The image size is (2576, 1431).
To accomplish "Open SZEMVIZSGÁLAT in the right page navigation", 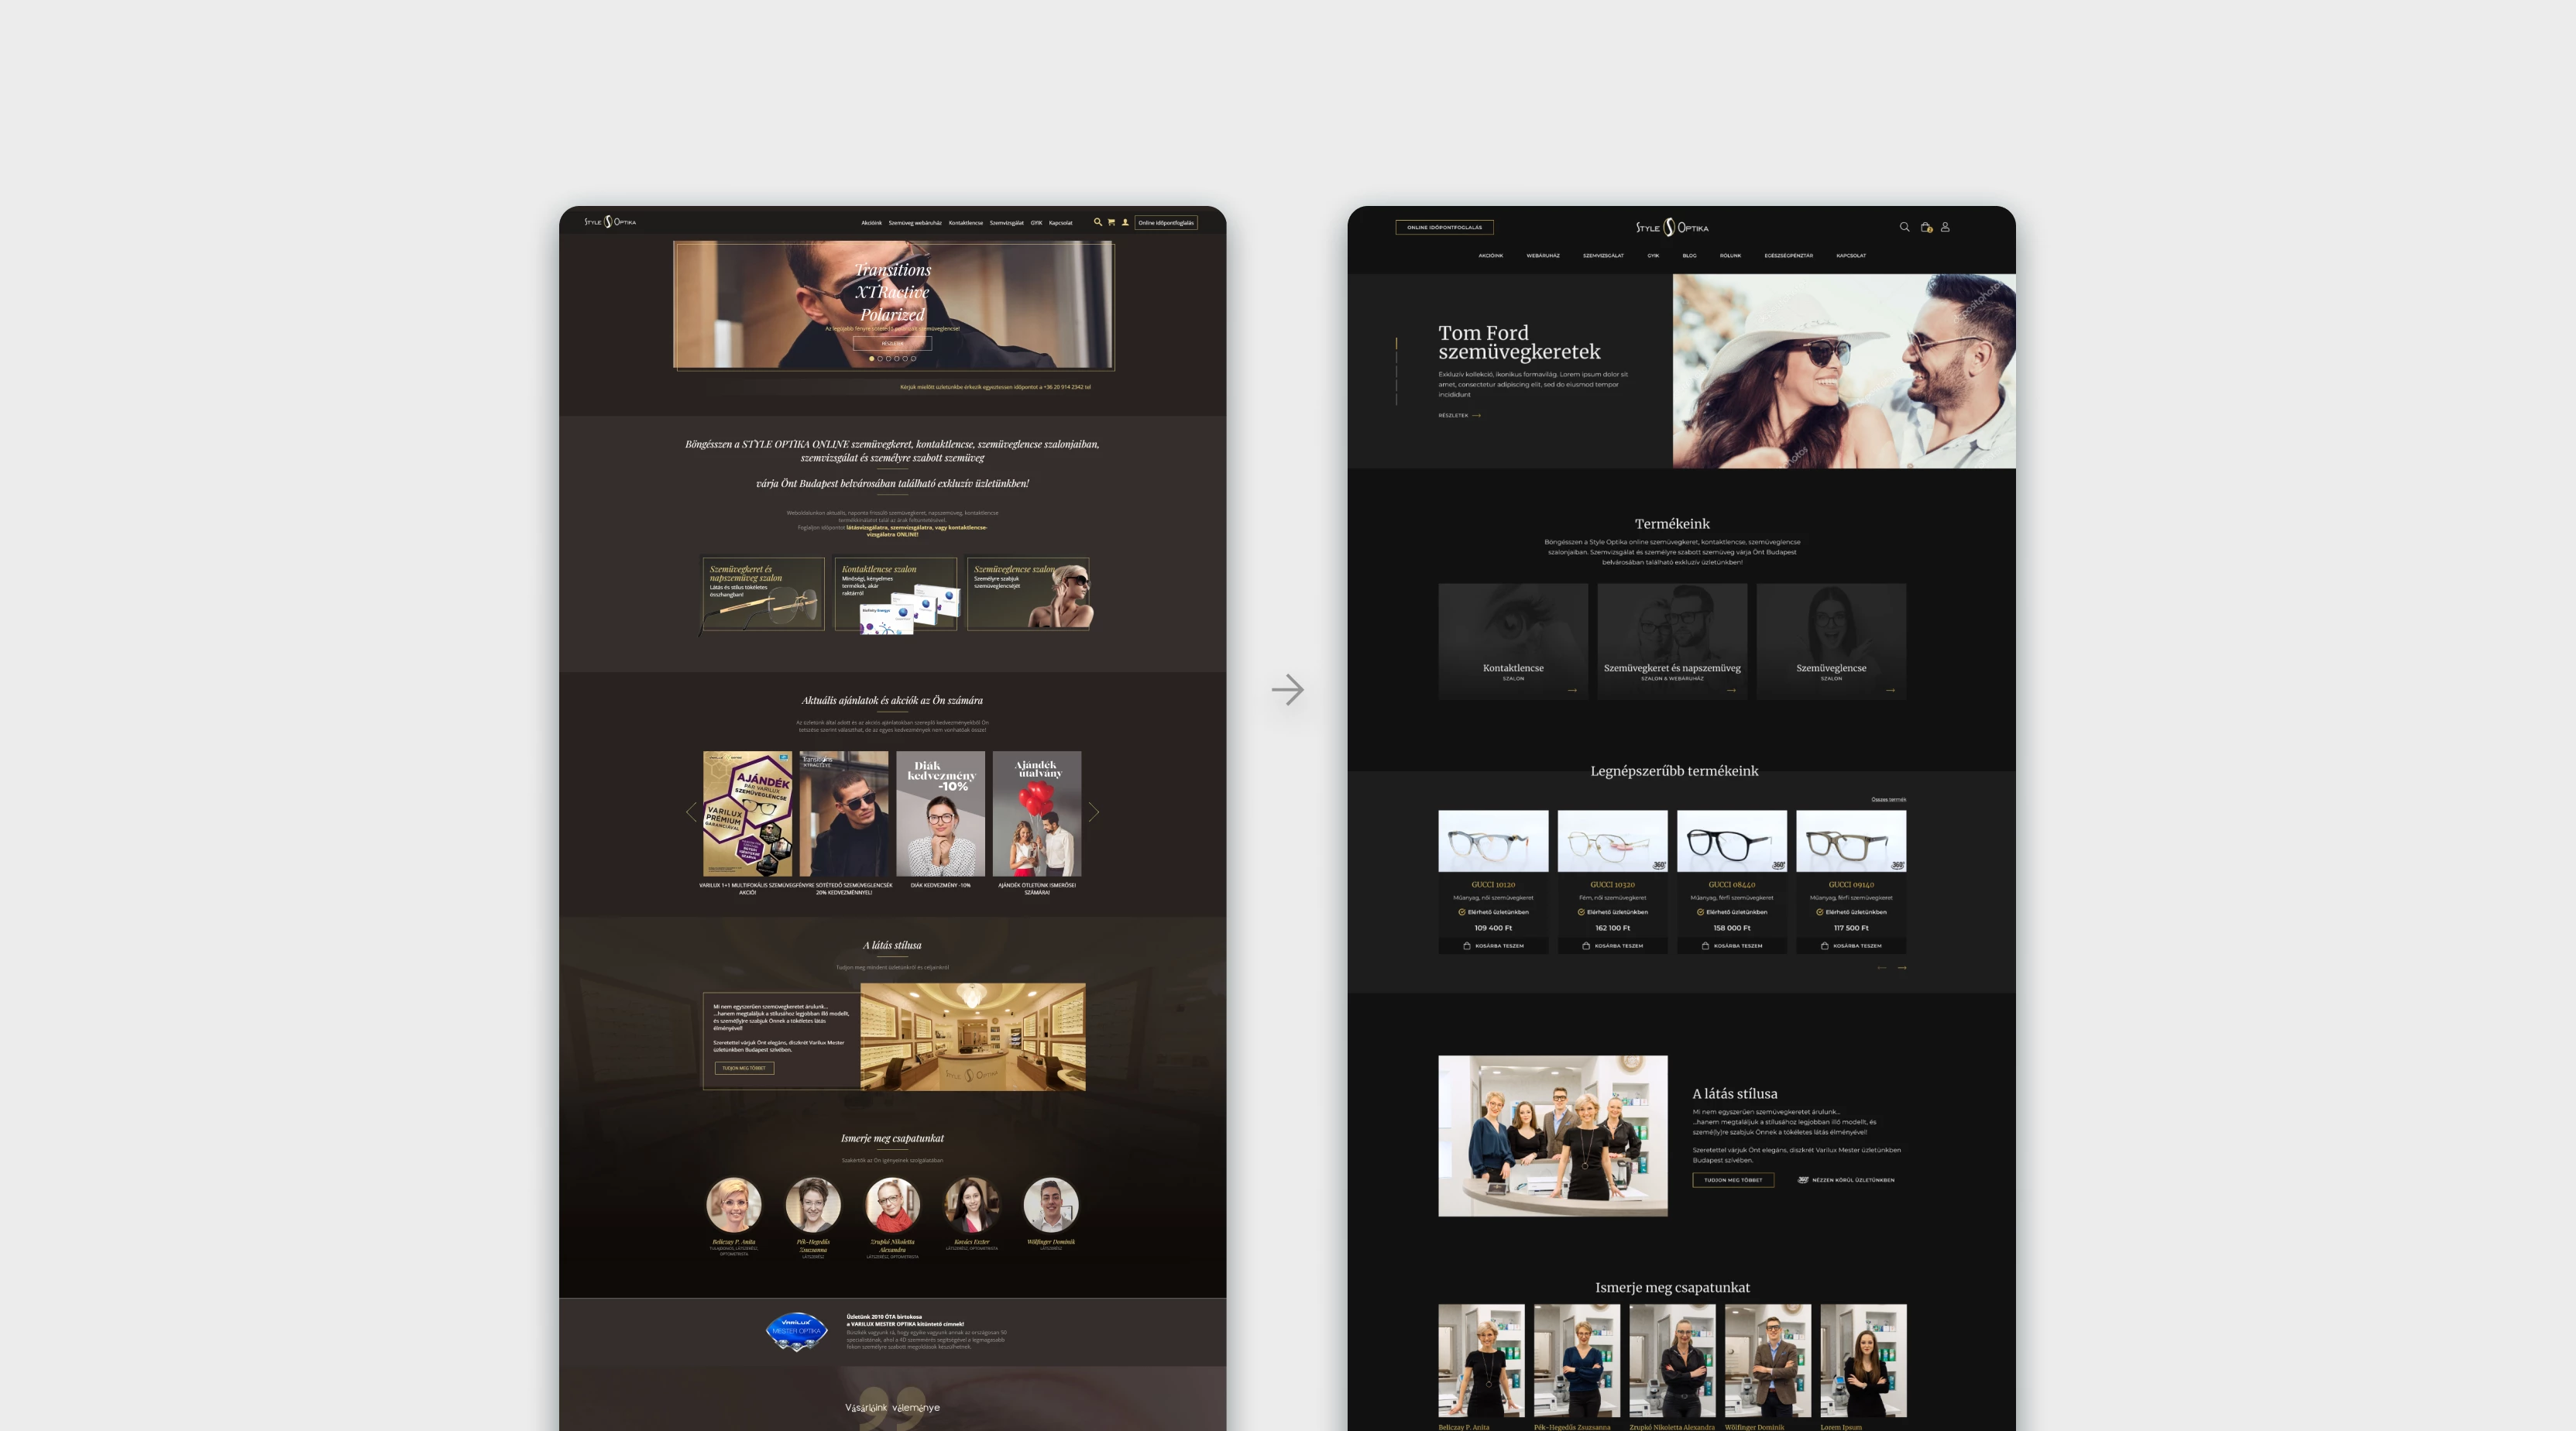I will [x=1603, y=256].
